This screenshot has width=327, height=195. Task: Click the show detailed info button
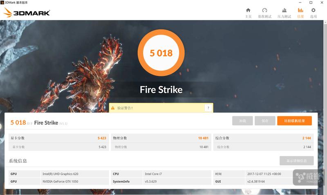[x=297, y=161]
